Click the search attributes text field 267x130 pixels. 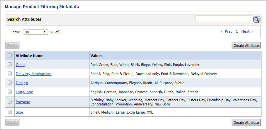(x=223, y=19)
